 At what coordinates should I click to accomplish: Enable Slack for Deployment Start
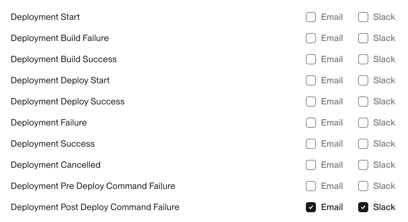click(363, 17)
